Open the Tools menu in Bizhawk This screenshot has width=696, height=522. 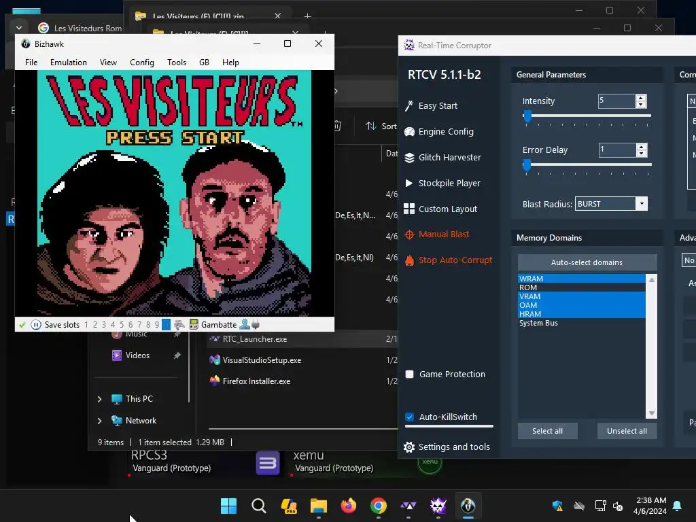click(177, 62)
